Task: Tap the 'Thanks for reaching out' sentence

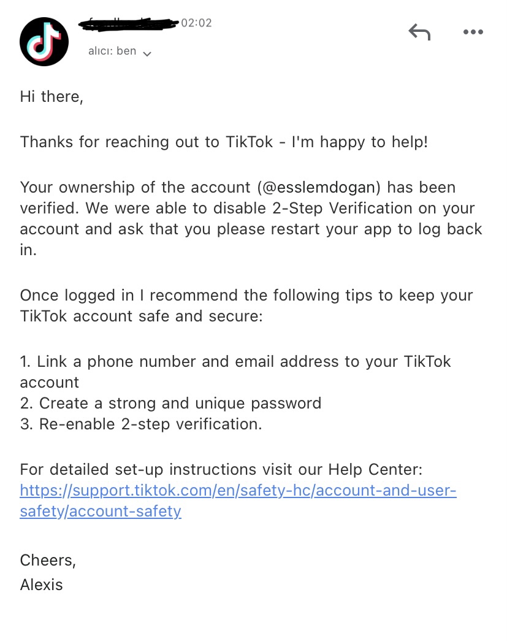Action: click(x=224, y=142)
